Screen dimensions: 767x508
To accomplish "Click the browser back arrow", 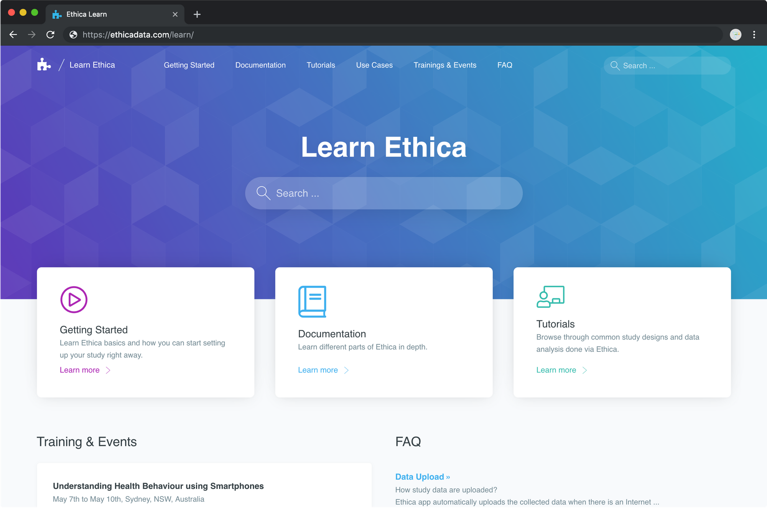I will coord(13,35).
